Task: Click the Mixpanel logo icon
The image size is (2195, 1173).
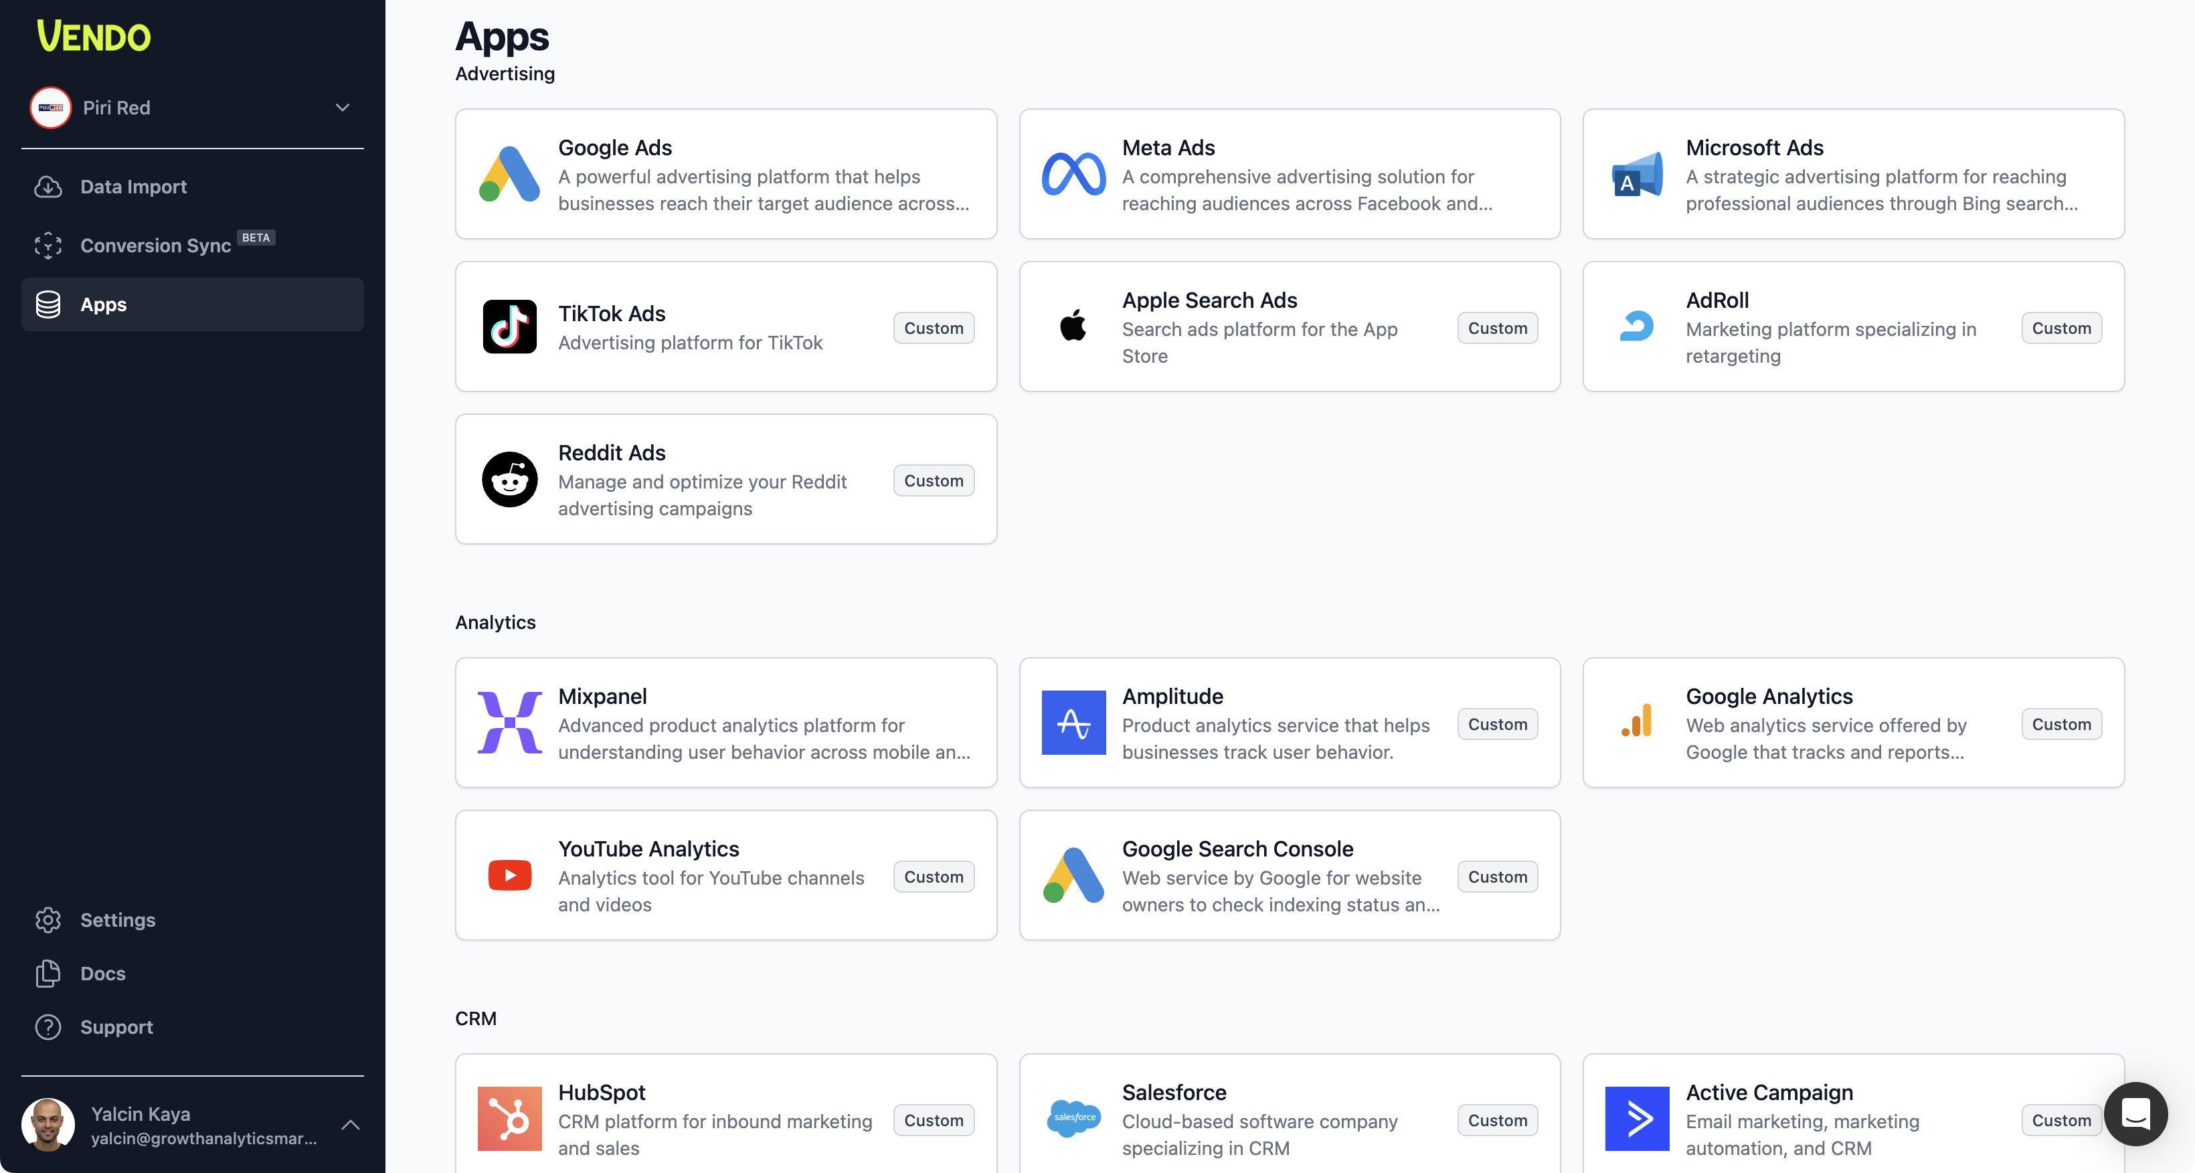Action: (509, 723)
